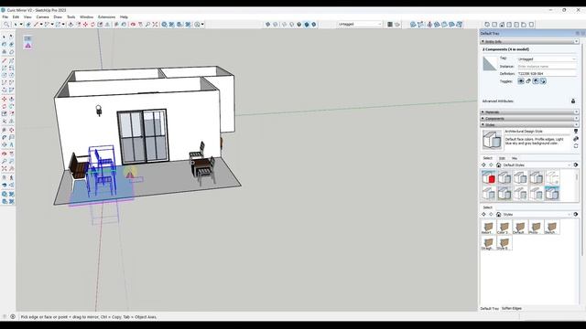This screenshot has height=329, width=586.
Task: Click Styles home icon beside Default Styles
Action: pos(498,164)
